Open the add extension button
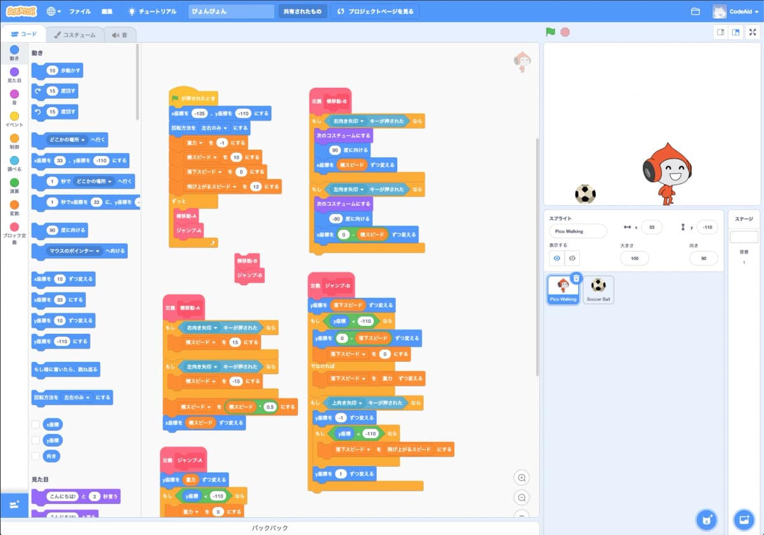 [14, 503]
